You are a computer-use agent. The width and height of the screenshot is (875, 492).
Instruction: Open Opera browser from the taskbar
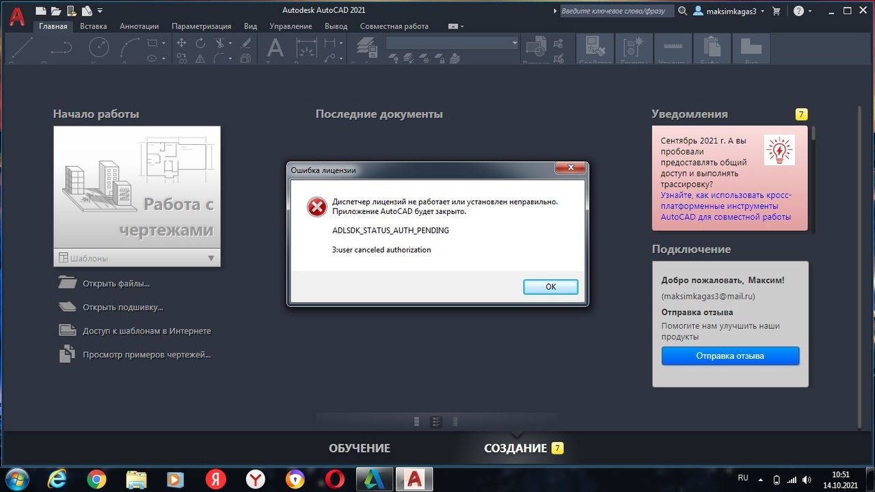pyautogui.click(x=334, y=479)
